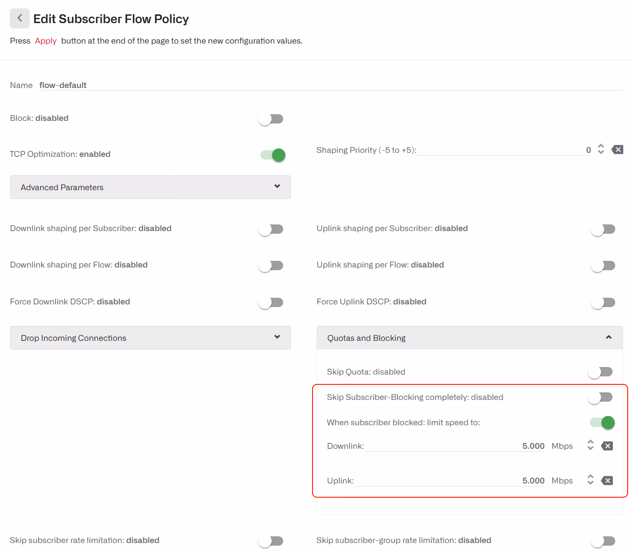Toggle Skip subscriber-group rate limitation
Viewport: 633px width, 555px height.
click(x=603, y=541)
